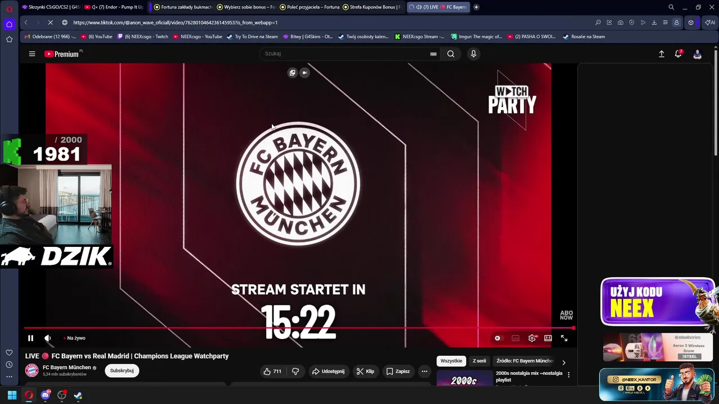Open Opera downloads icon

[x=654, y=22]
